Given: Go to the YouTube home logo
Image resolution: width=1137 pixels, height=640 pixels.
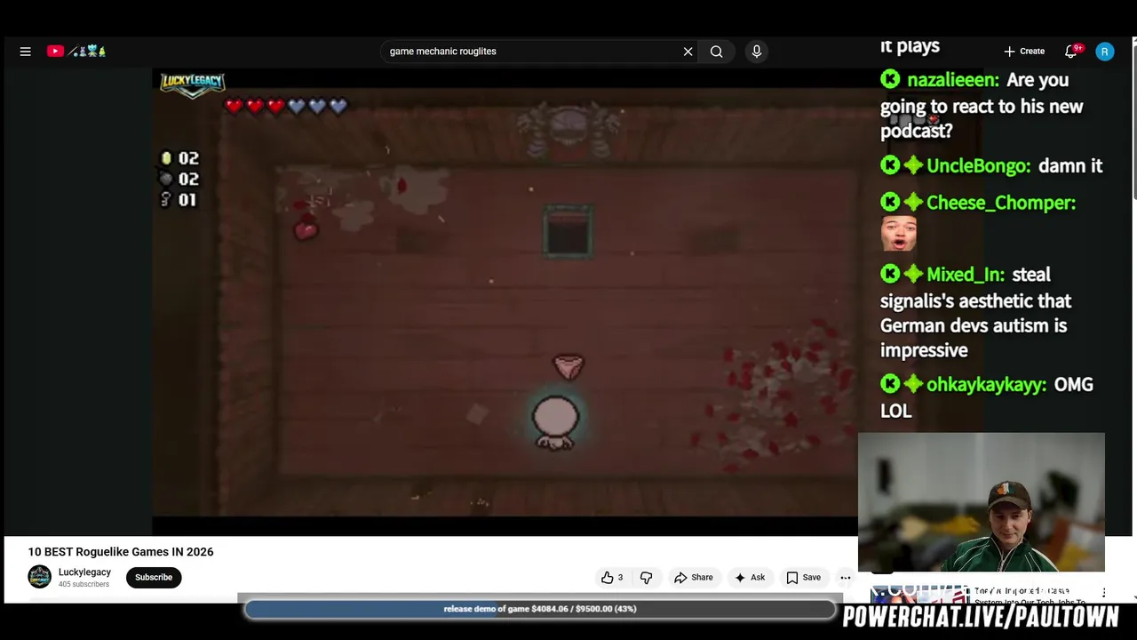Looking at the screenshot, I should 76,52.
